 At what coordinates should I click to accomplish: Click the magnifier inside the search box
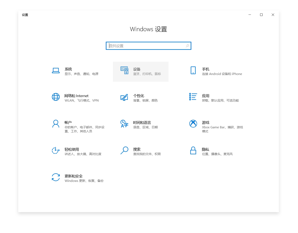coord(187,46)
